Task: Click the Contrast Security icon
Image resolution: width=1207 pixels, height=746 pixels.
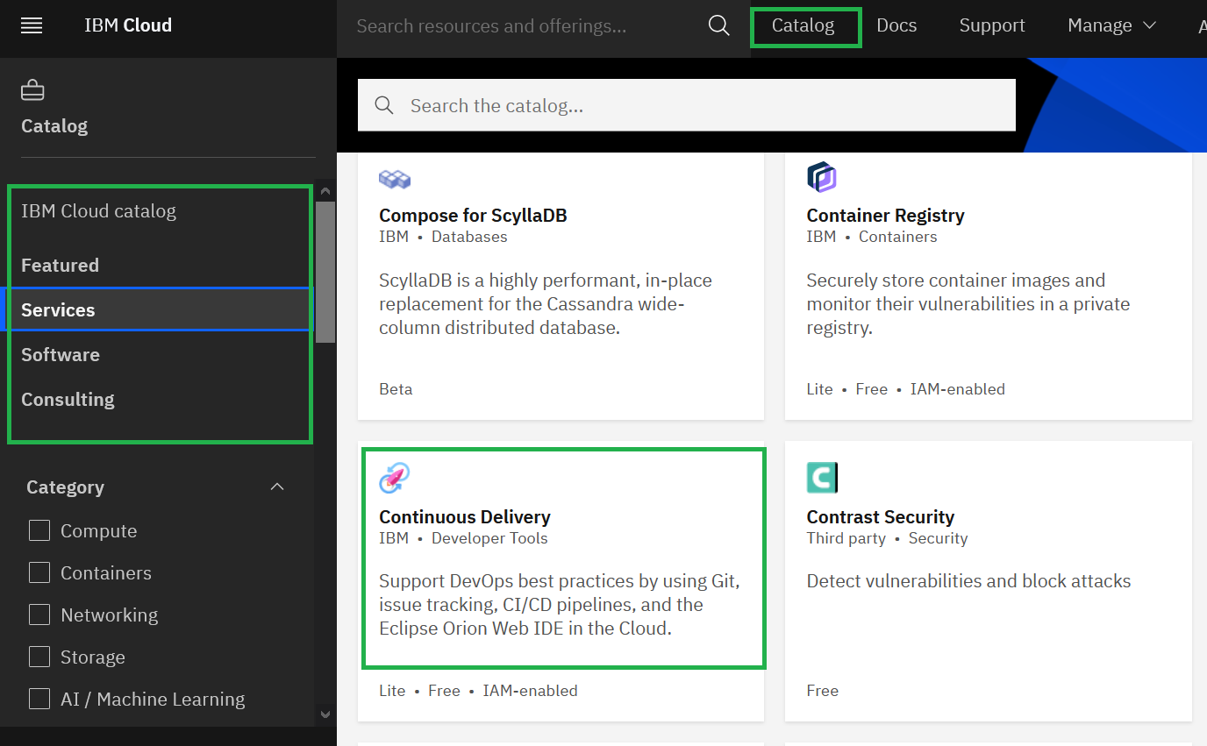Action: tap(822, 478)
